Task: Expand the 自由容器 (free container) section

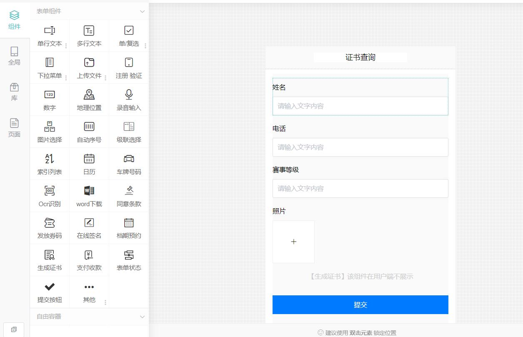Action: 142,317
